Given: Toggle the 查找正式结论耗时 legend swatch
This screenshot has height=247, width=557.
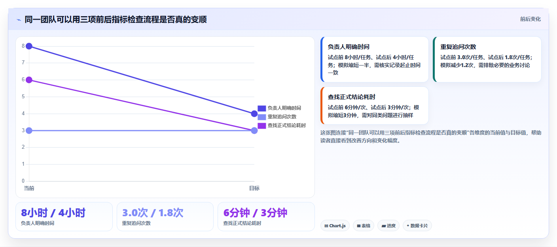Looking at the screenshot, I should tap(261, 125).
